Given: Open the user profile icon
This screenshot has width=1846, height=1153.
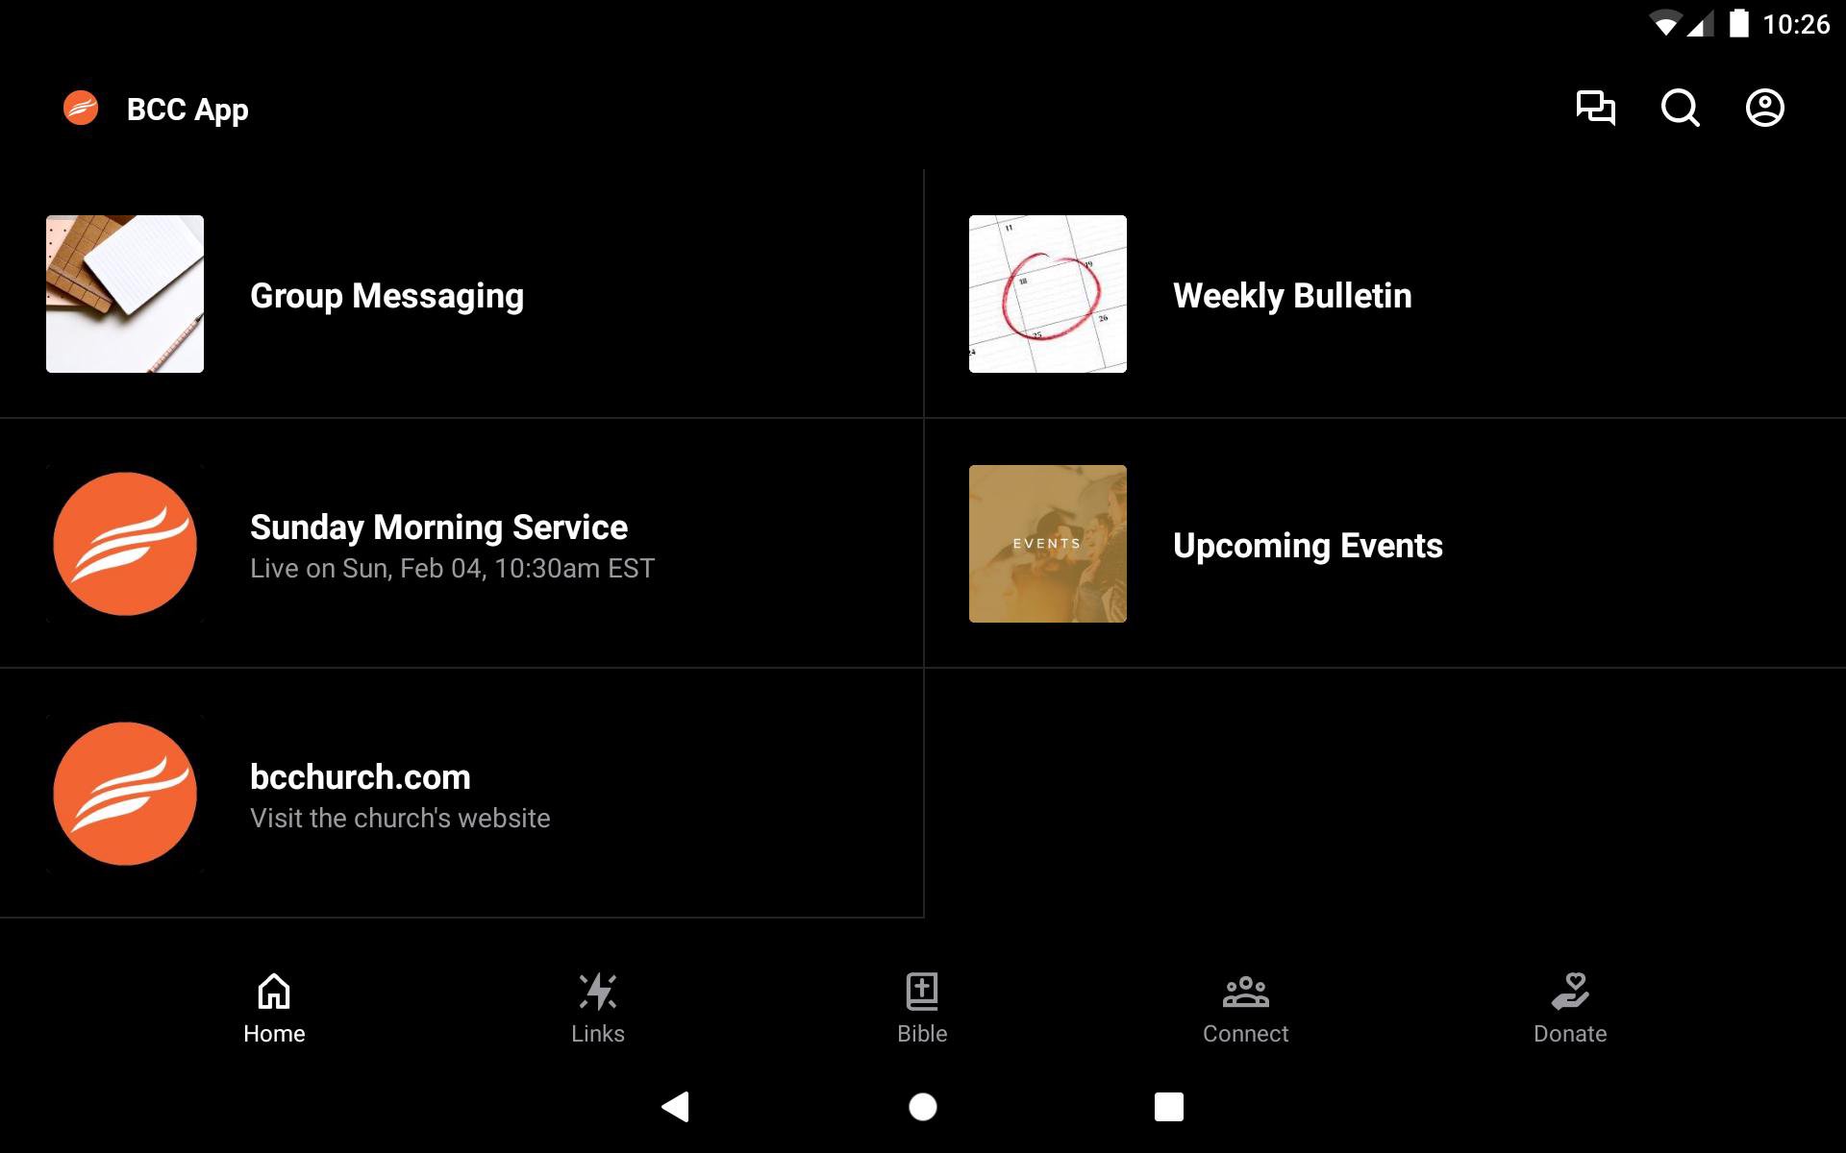Looking at the screenshot, I should point(1764,108).
